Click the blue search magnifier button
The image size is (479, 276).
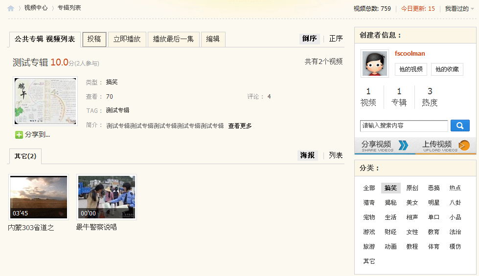460,126
